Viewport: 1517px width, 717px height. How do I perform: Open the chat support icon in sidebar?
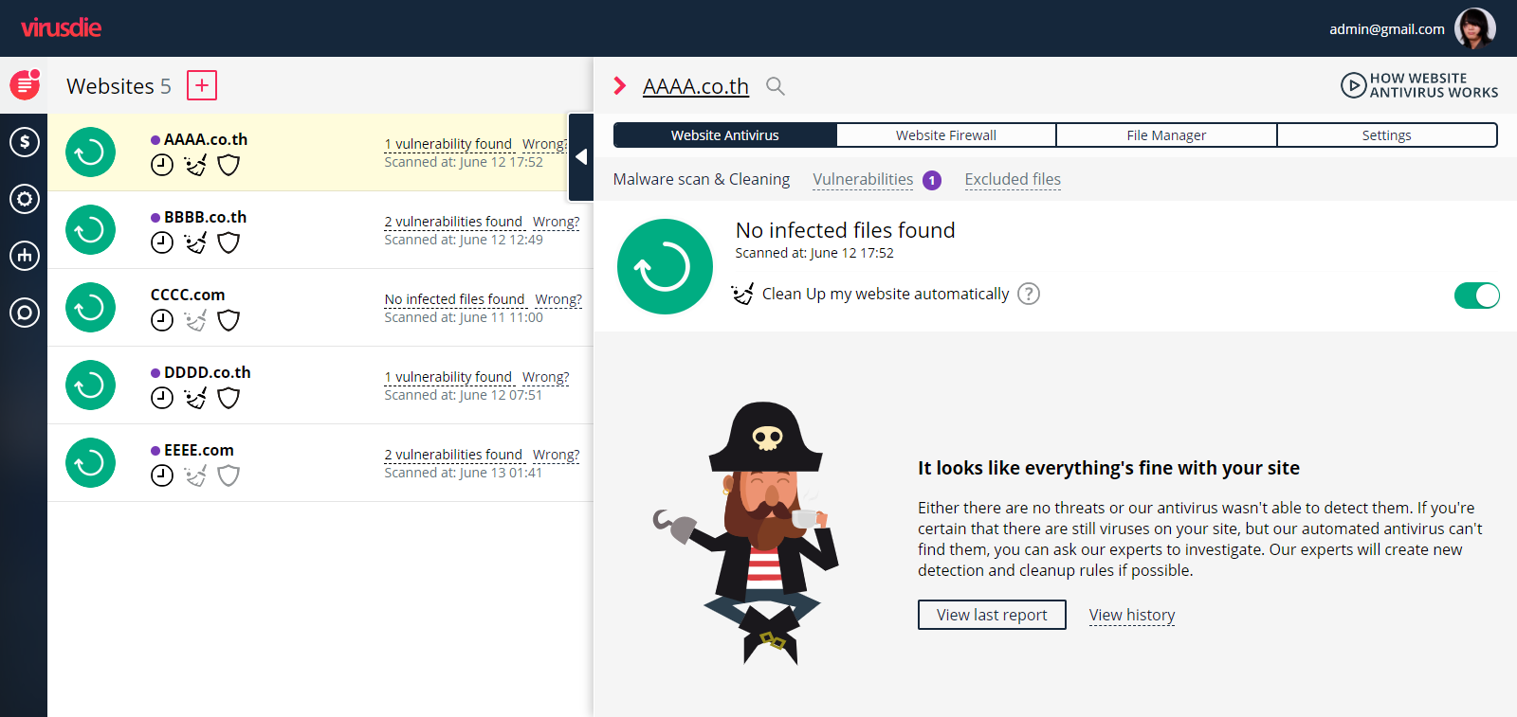[25, 312]
